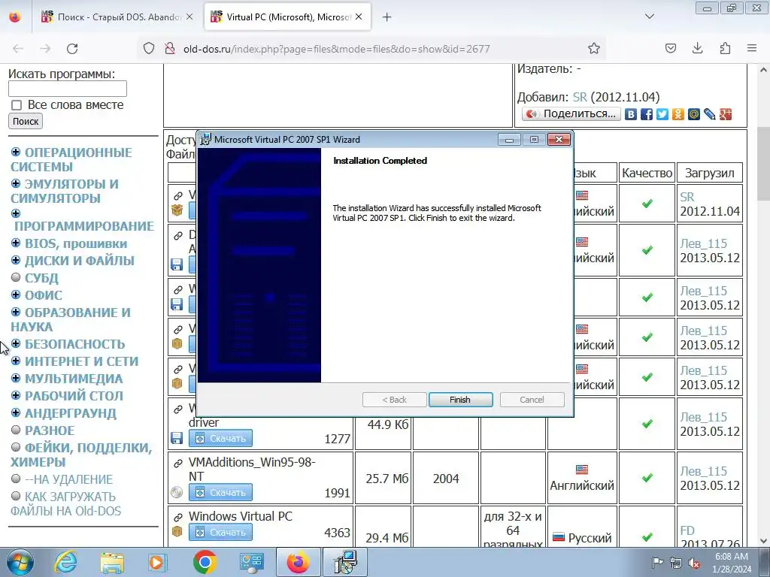Close the Поиск - Старый DOS tab
Viewport: 770px width, 577px height.
[x=189, y=17]
